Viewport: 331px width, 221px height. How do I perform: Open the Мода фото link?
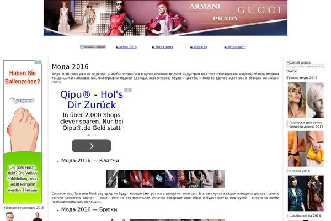click(x=235, y=47)
